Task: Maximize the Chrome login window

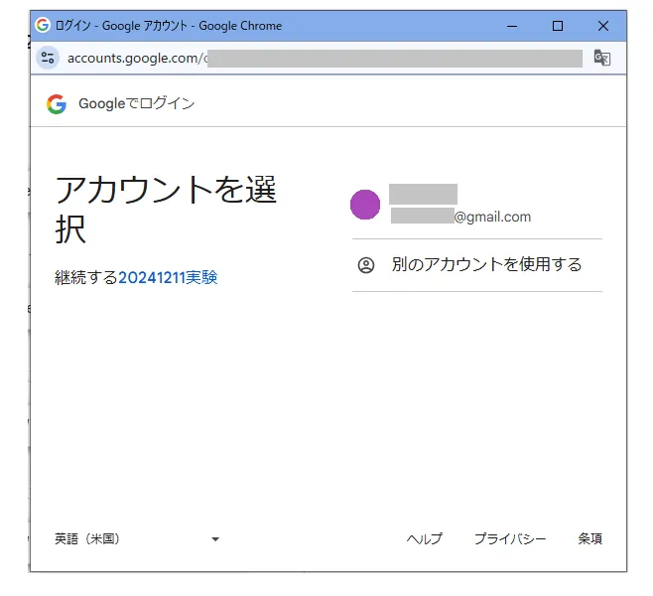Action: 558,26
